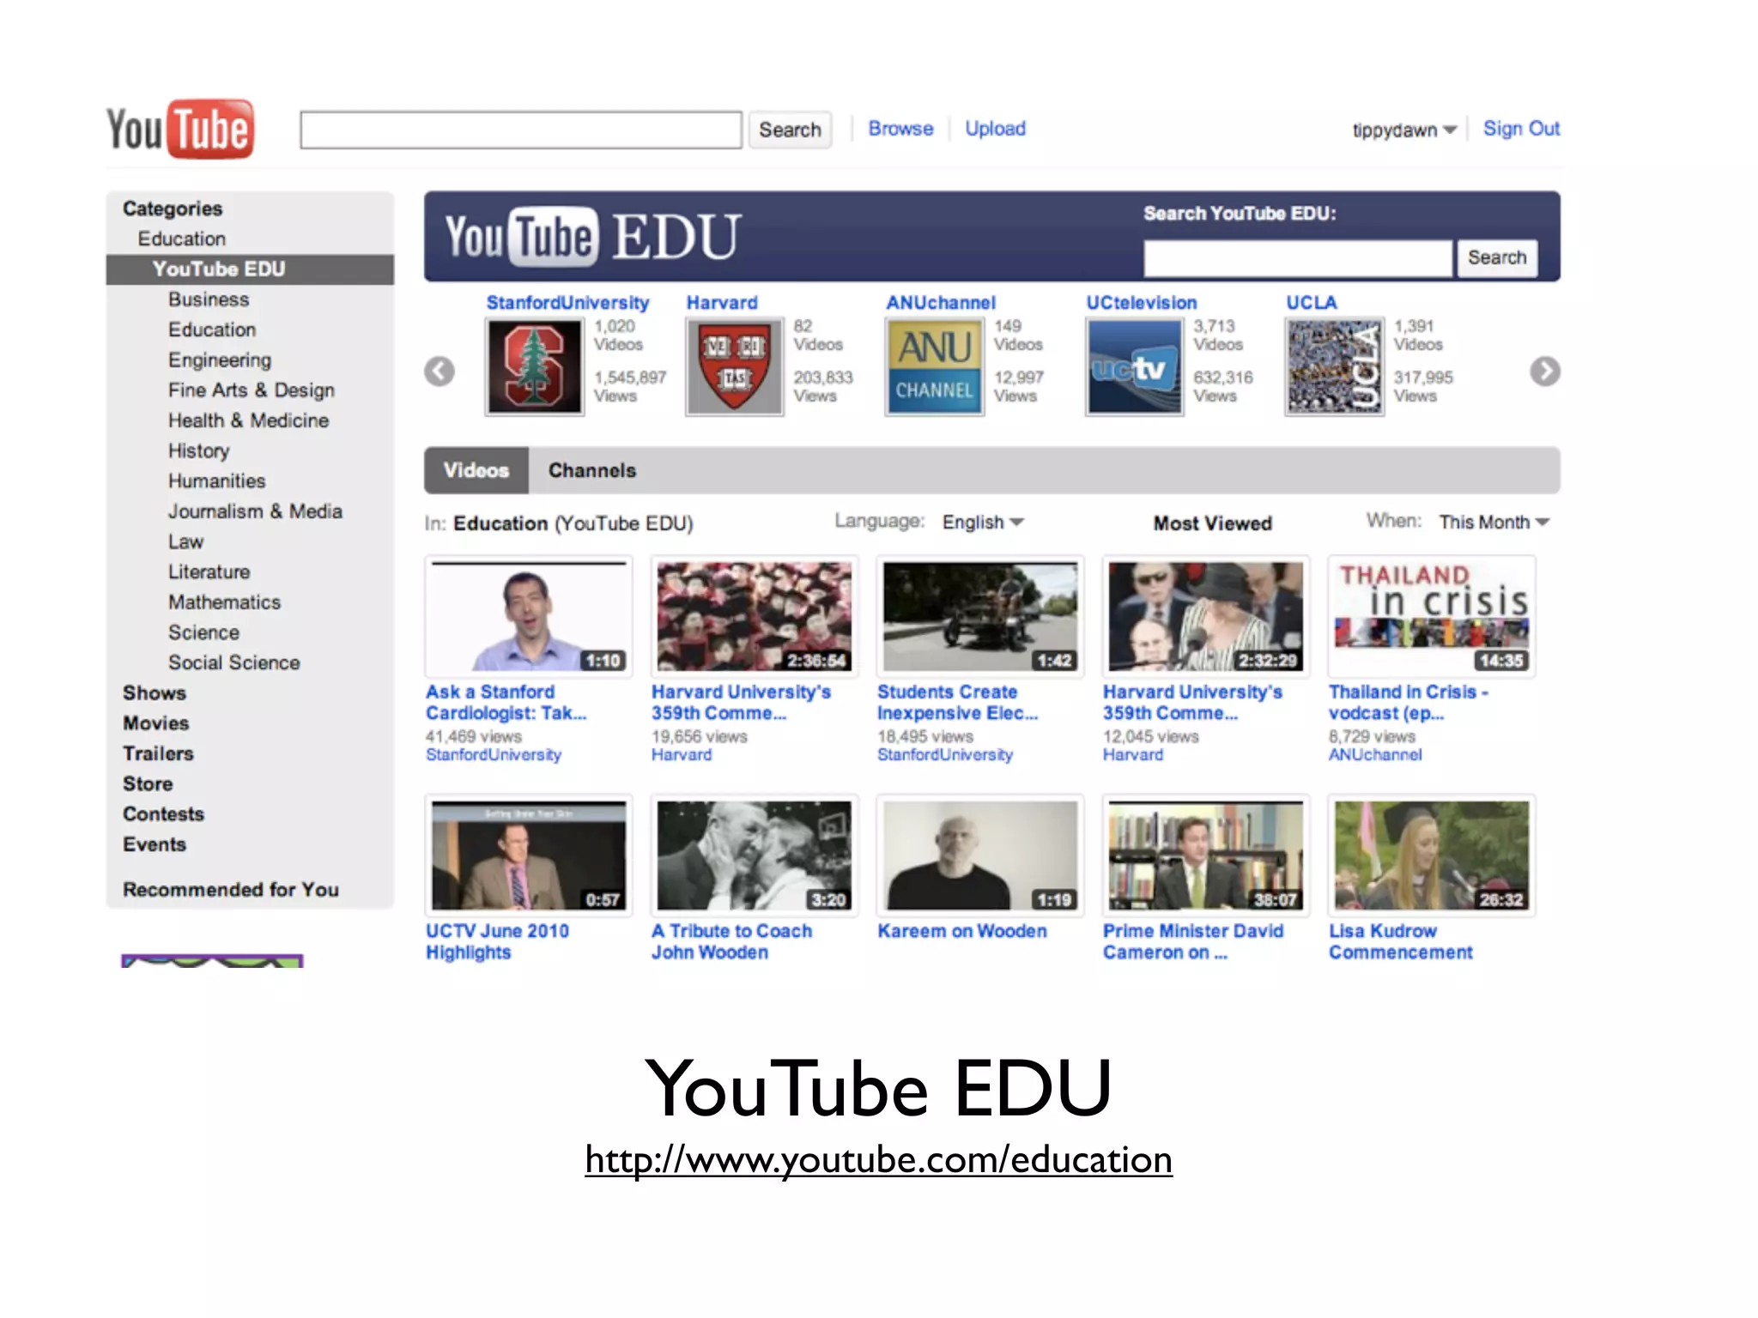Image resolution: width=1758 pixels, height=1318 pixels.
Task: Open Ask a Stanford Cardiologist video thumbnail
Action: (529, 616)
